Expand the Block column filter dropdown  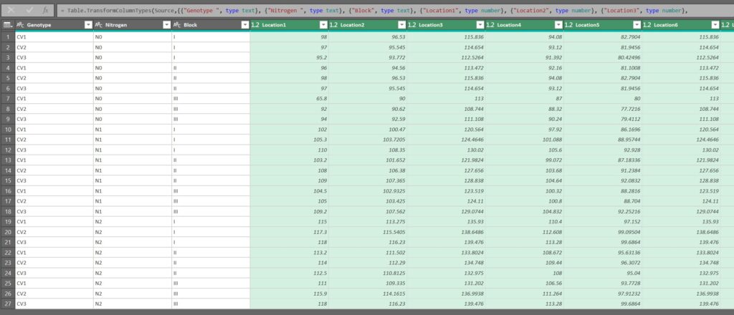pyautogui.click(x=244, y=25)
